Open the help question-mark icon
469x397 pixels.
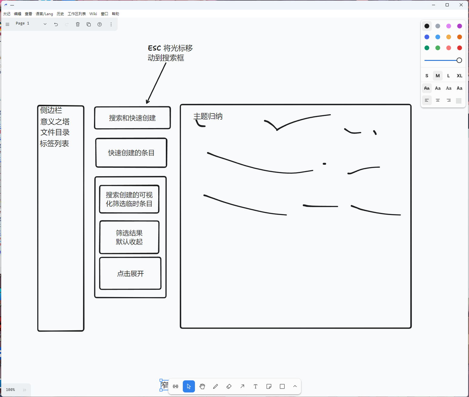click(x=99, y=24)
